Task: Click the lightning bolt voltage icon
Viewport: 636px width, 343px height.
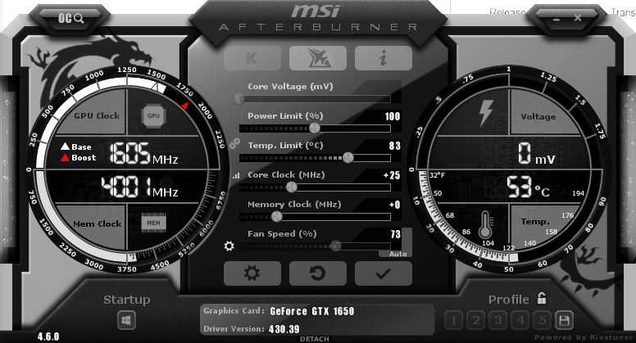Action: click(x=485, y=113)
